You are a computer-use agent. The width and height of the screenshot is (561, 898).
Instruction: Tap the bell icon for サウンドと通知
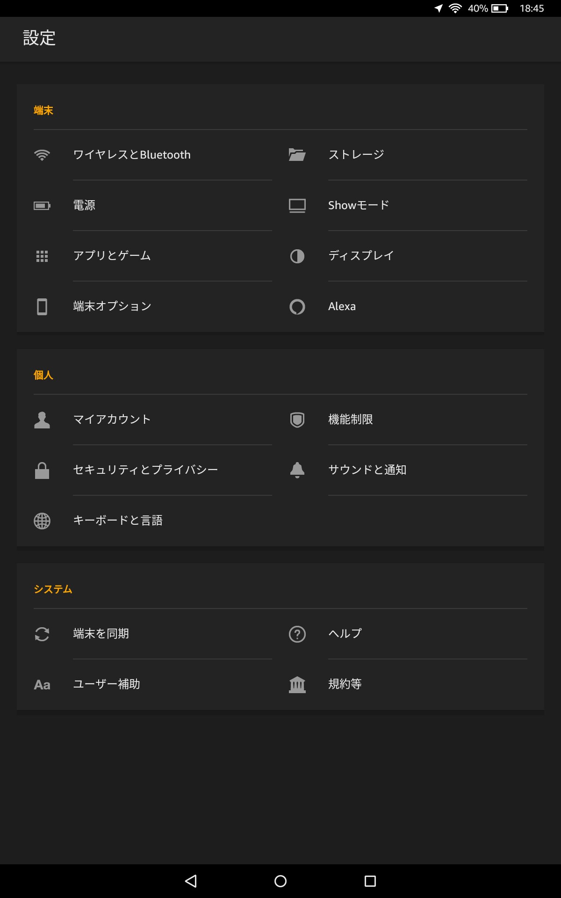(x=297, y=470)
